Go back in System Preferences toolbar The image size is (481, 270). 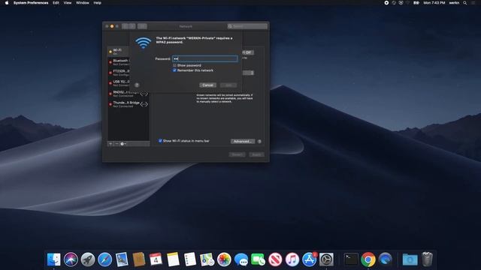(126, 26)
